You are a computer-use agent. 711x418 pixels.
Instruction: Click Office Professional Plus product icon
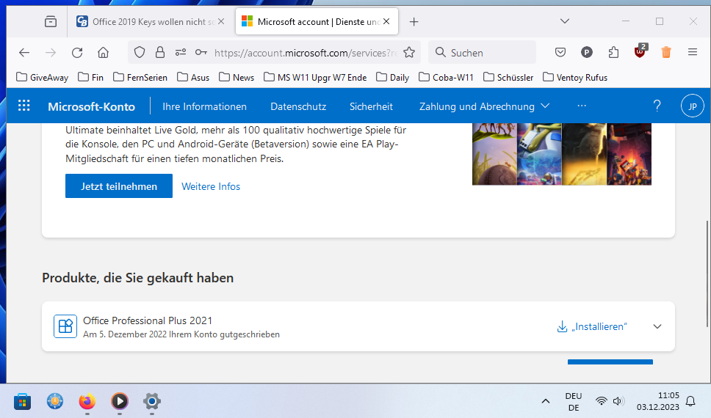pos(65,326)
